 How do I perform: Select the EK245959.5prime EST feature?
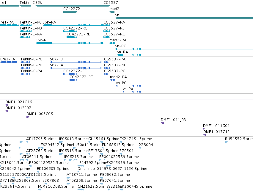point(109,166)
